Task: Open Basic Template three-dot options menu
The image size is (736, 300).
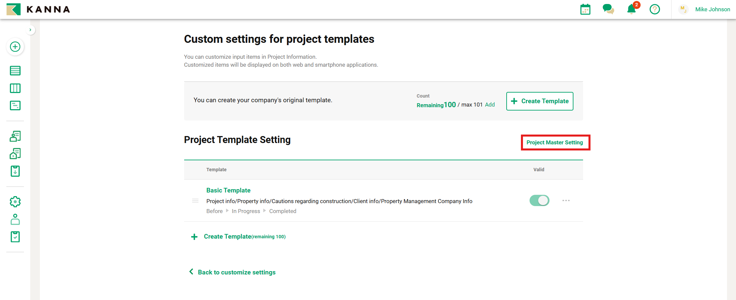Action: [x=566, y=200]
